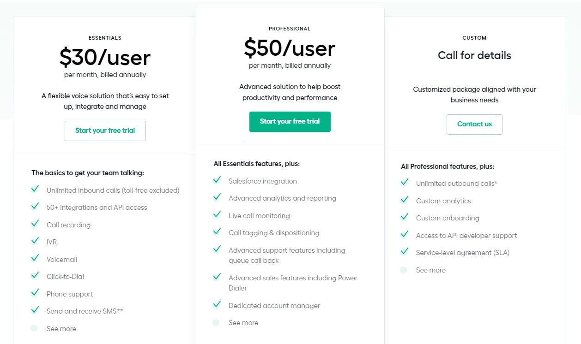
Task: Click checkmark next to Service-level agreement (SLA)
Action: pyautogui.click(x=404, y=251)
